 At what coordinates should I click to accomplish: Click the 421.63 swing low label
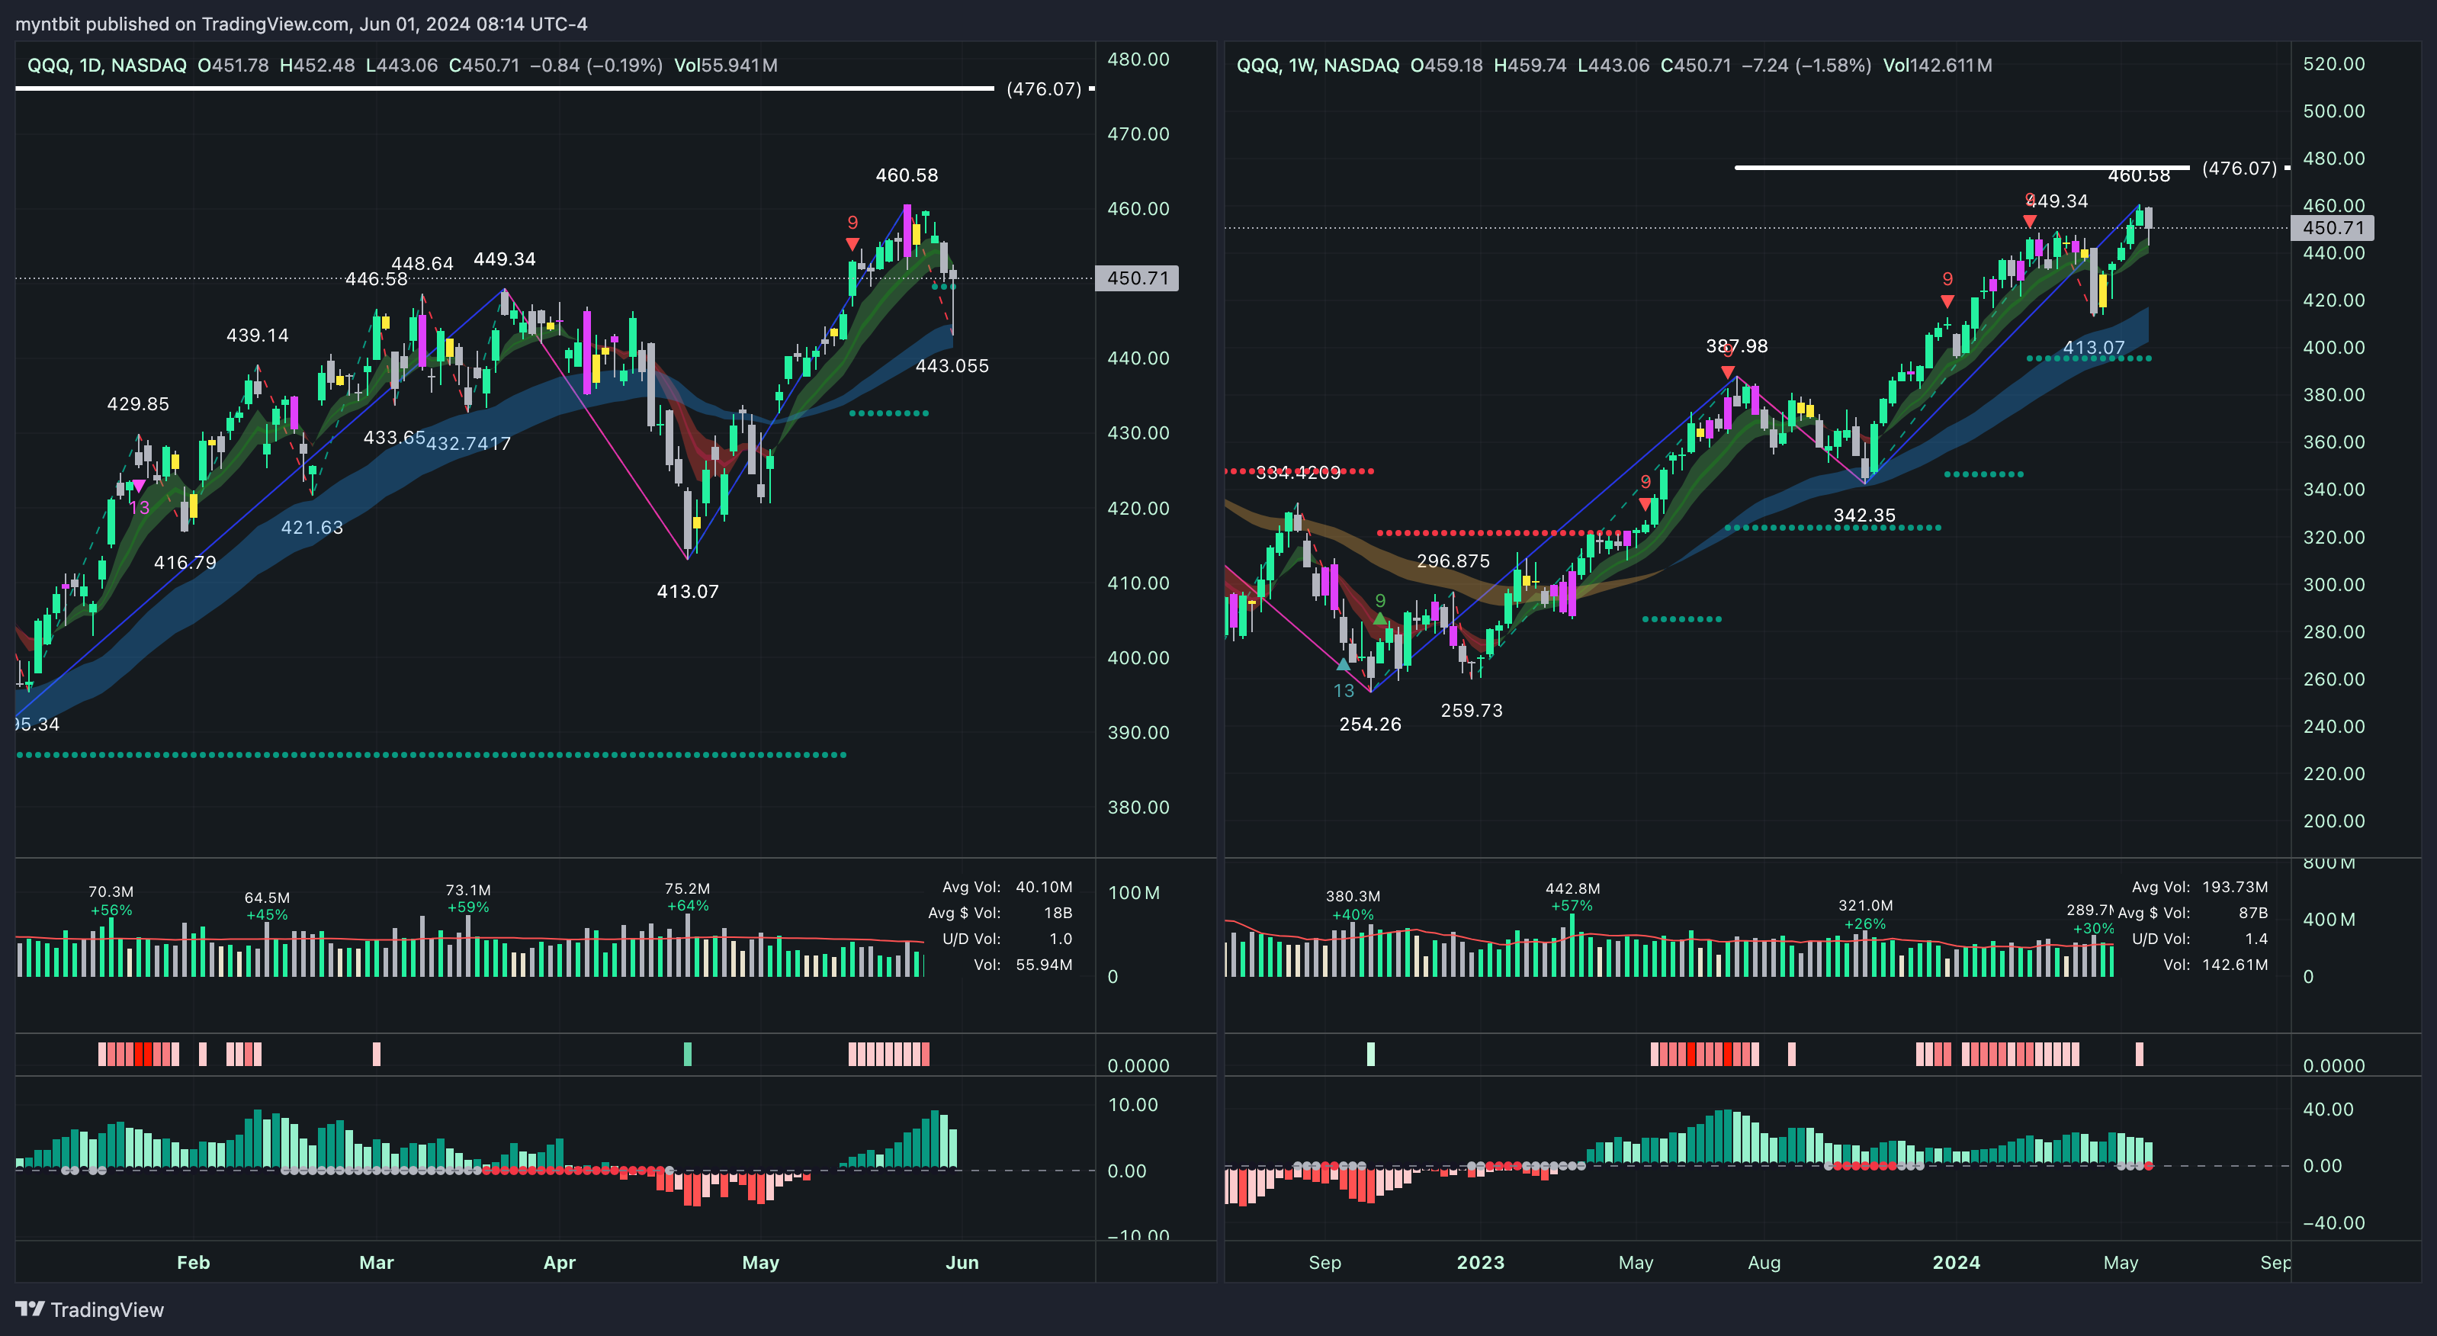tap(312, 527)
